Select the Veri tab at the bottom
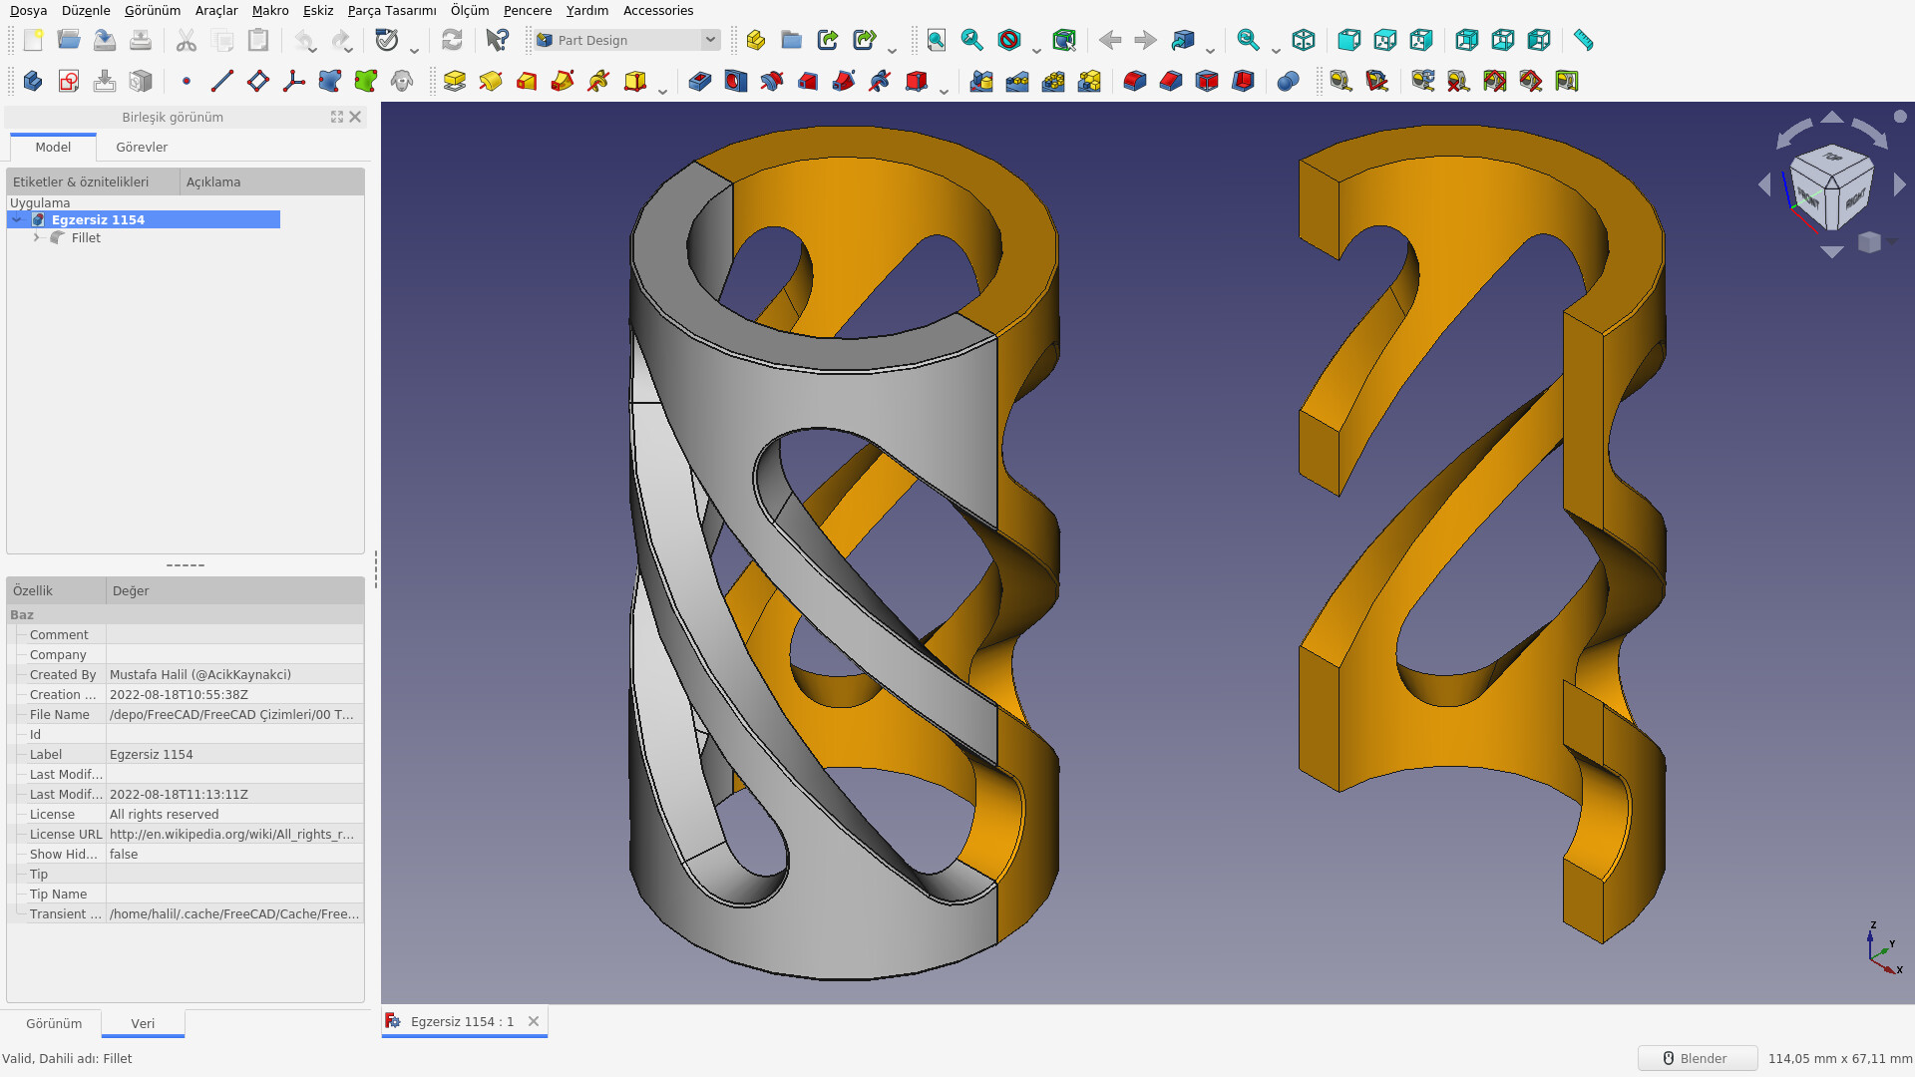Screen dimensions: 1915x1077 point(143,1023)
